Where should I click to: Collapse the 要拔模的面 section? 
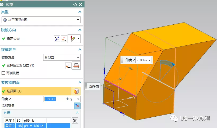coord(80,82)
